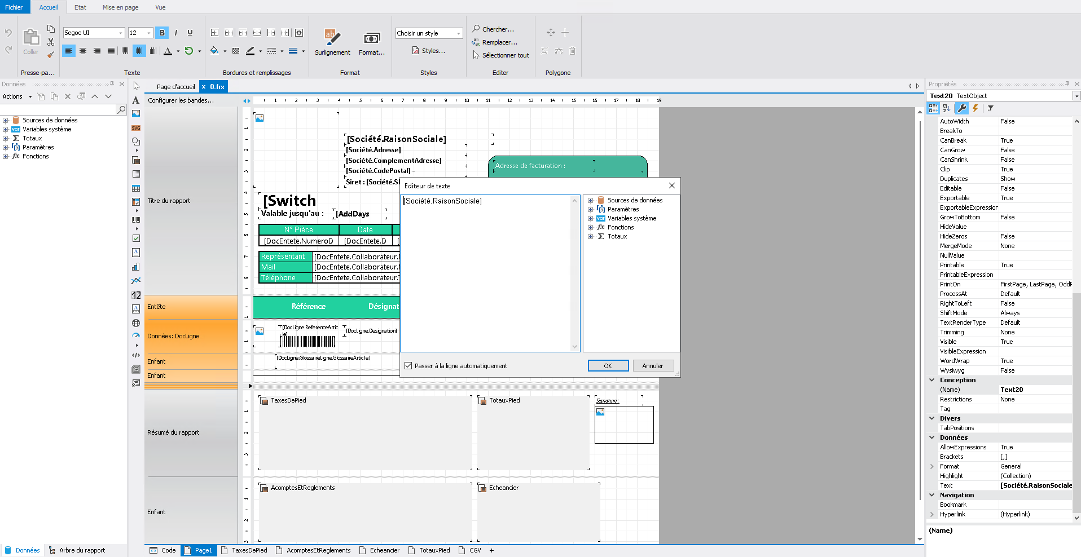Image resolution: width=1081 pixels, height=557 pixels.
Task: Select the Table object tool
Action: coord(136,188)
